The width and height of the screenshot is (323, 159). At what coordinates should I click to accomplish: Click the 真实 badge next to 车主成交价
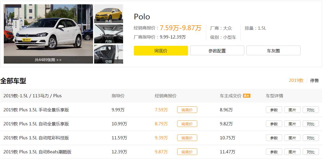click(246, 95)
